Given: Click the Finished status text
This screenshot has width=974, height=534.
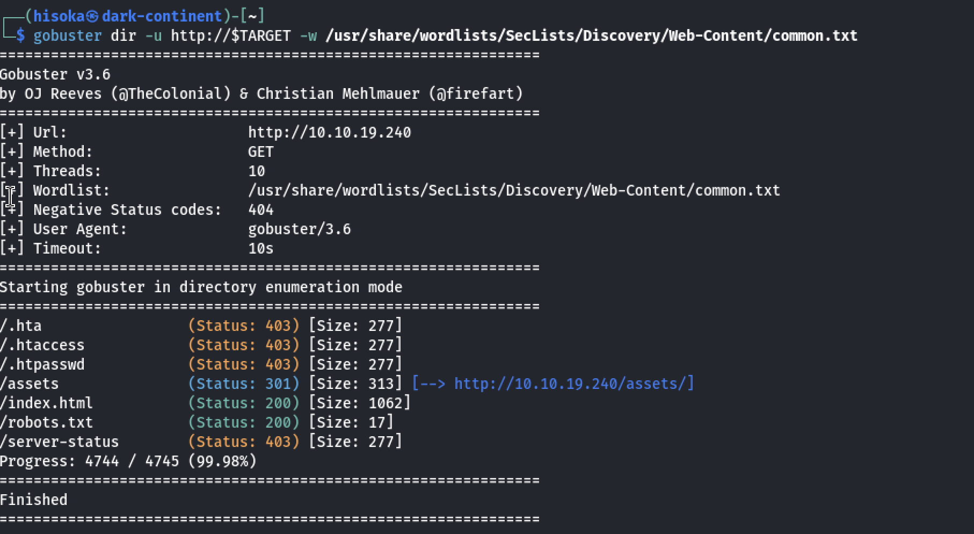Looking at the screenshot, I should (x=34, y=500).
